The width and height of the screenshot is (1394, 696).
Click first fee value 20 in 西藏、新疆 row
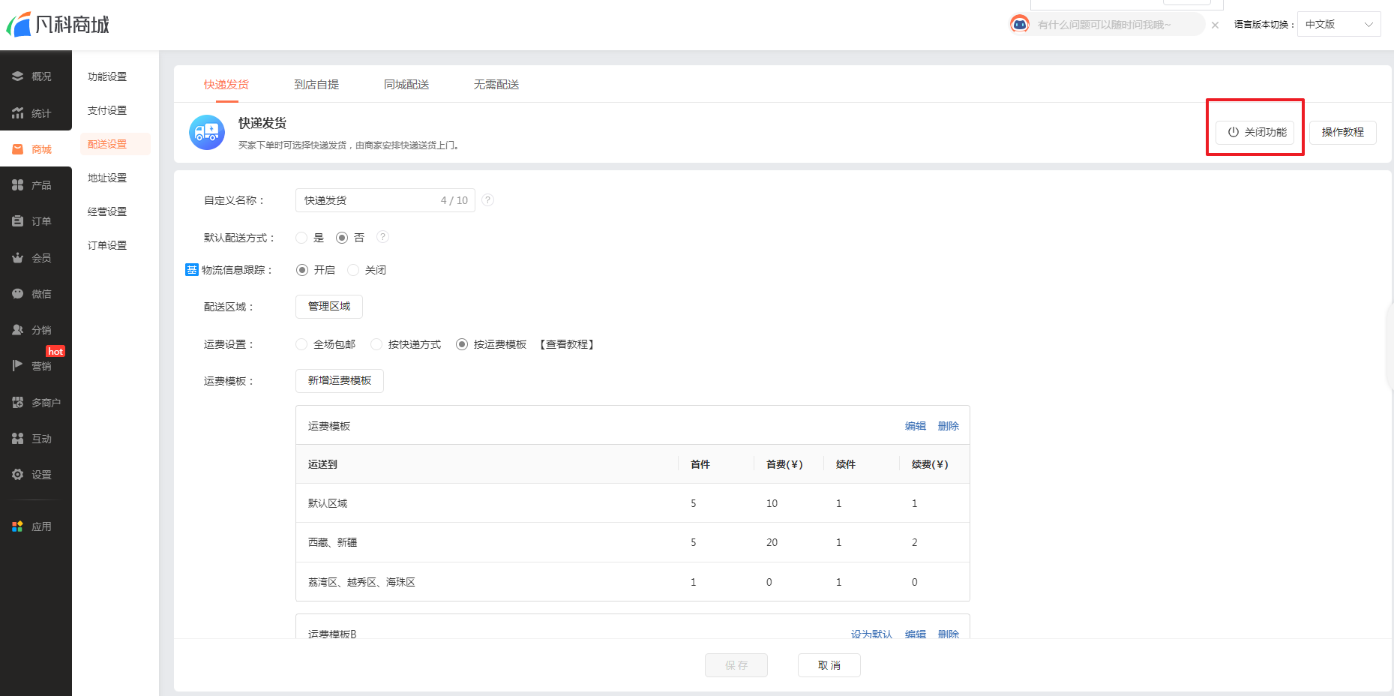[x=772, y=542]
